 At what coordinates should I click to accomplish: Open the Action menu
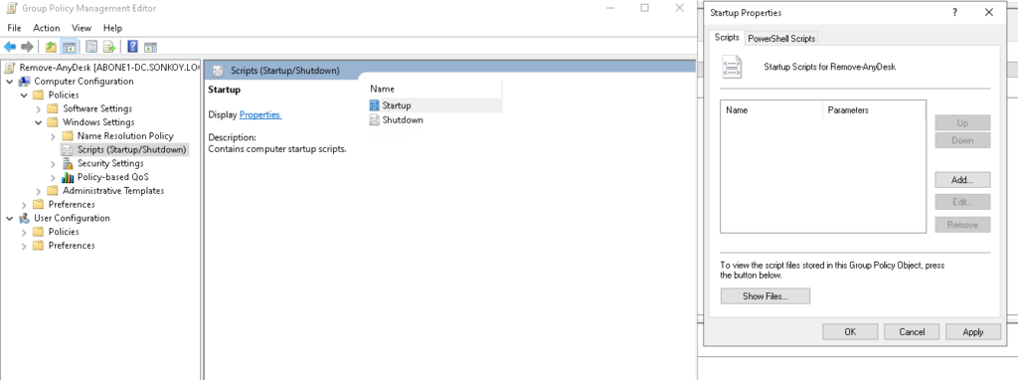click(x=46, y=28)
